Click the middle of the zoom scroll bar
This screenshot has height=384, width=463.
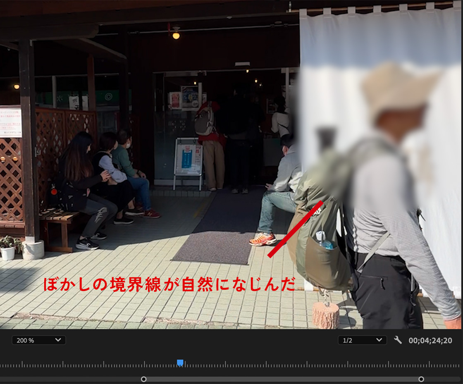click(x=282, y=379)
